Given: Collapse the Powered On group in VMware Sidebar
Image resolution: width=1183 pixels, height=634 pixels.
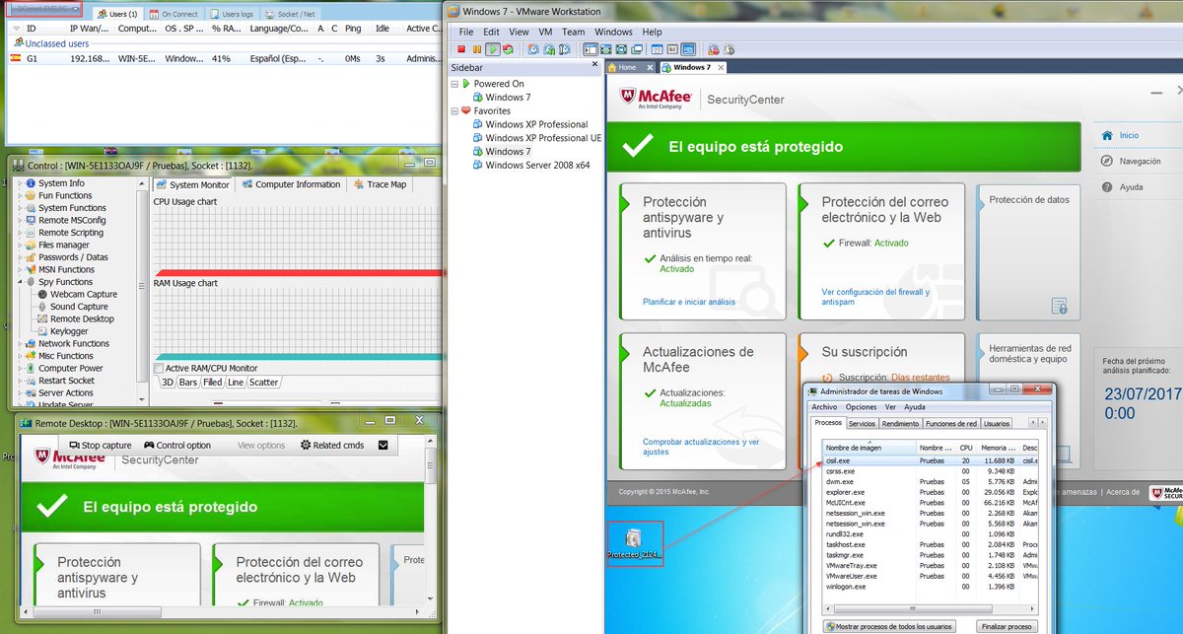Looking at the screenshot, I should [x=454, y=84].
